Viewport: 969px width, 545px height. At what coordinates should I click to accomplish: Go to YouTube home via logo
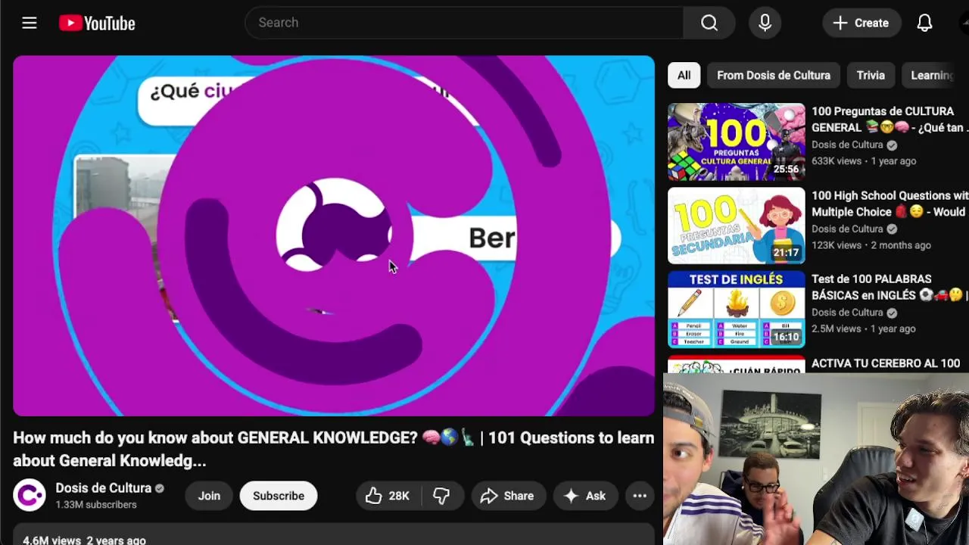click(97, 23)
